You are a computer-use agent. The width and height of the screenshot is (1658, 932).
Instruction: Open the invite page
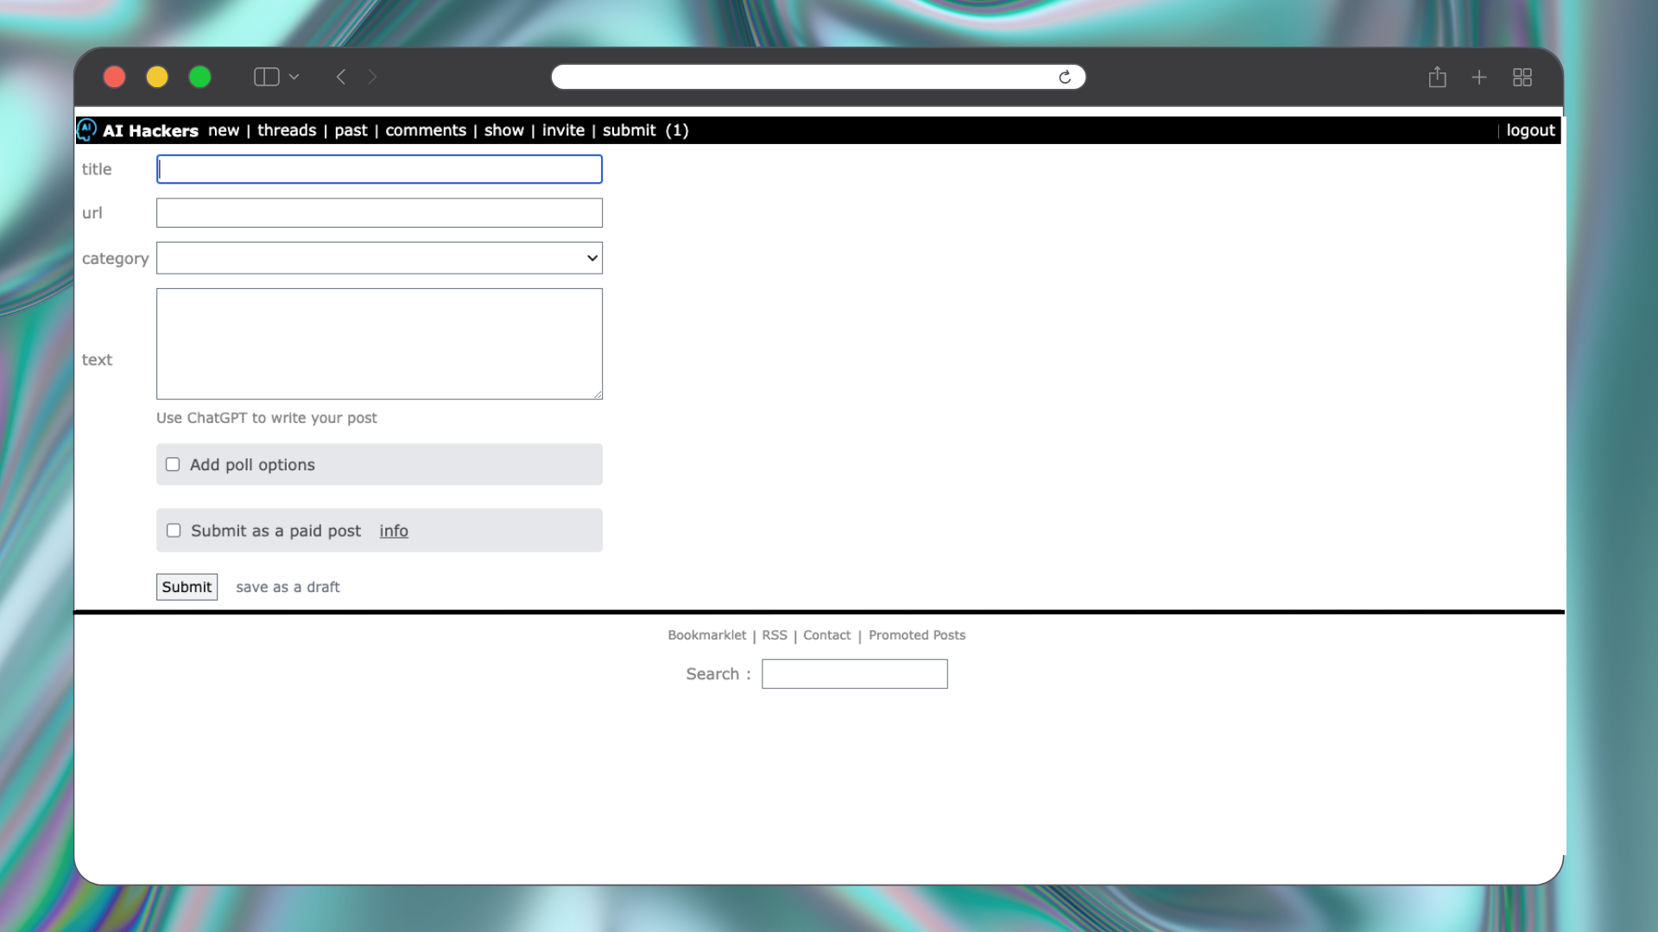point(563,130)
